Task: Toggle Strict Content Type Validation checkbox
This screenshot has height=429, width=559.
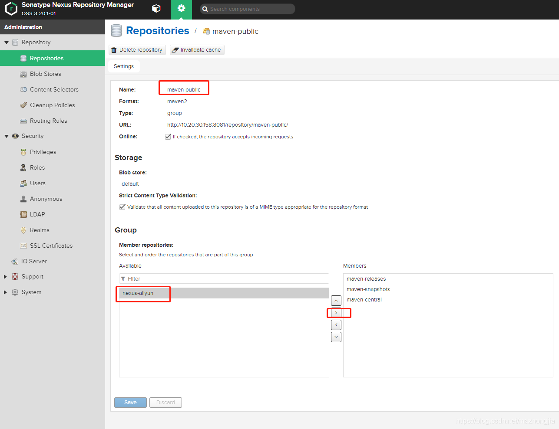Action: [122, 207]
